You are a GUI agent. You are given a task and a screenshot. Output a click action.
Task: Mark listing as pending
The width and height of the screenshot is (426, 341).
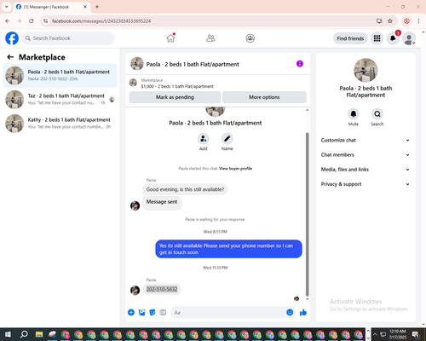tap(175, 97)
